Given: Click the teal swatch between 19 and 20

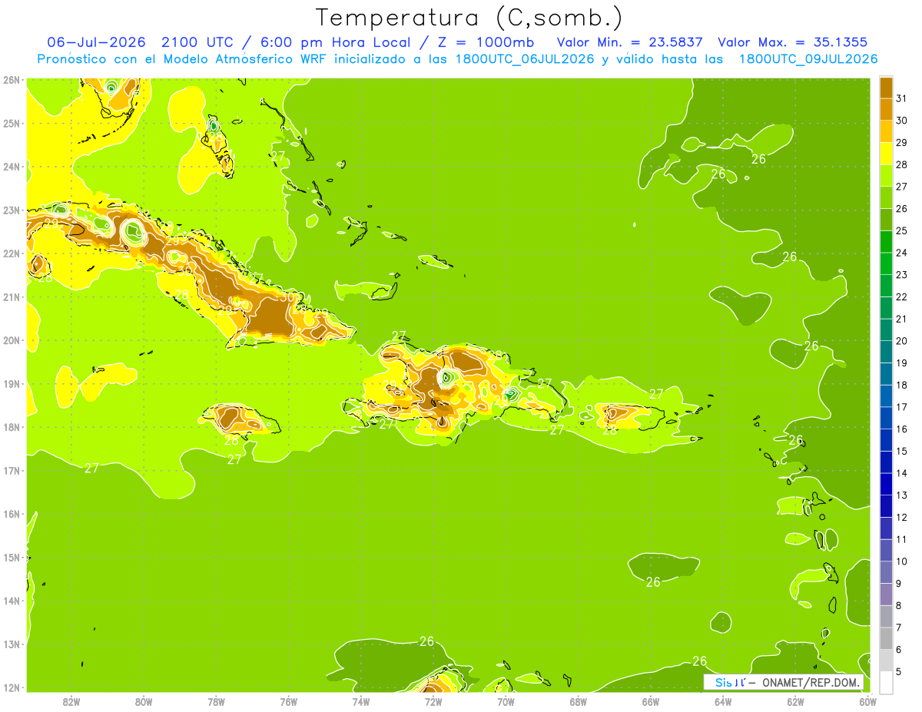Looking at the screenshot, I should pyautogui.click(x=887, y=352).
